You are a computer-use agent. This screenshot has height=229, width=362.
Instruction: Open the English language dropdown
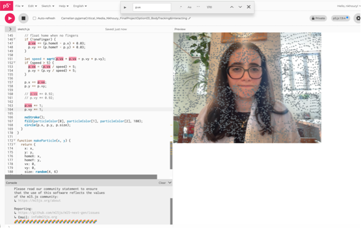[80, 6]
